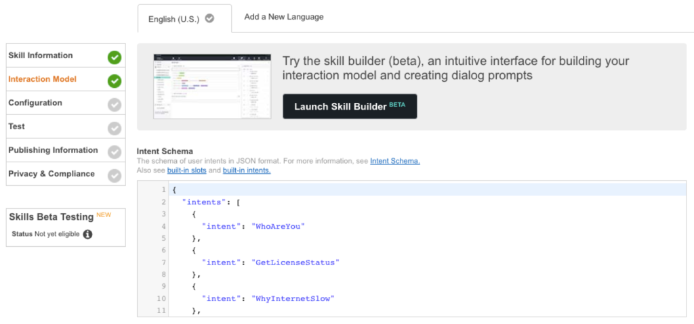The height and width of the screenshot is (324, 694).
Task: Click checkmark icon on English (U.S.) tab
Action: click(209, 18)
